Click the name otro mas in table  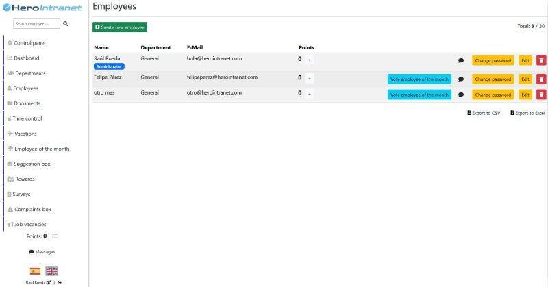point(104,92)
